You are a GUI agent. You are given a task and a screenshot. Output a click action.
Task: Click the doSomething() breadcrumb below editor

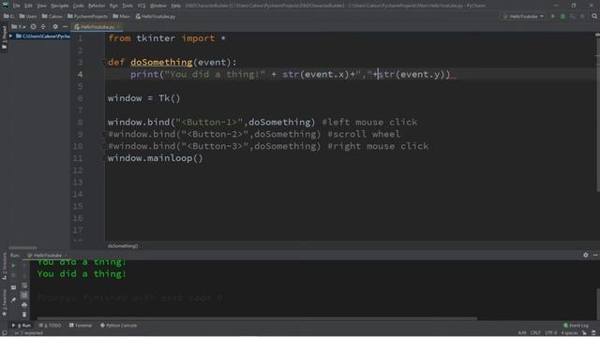[x=123, y=246]
